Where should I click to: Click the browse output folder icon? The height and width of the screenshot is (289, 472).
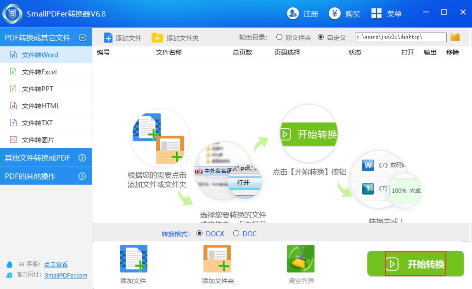(x=455, y=37)
